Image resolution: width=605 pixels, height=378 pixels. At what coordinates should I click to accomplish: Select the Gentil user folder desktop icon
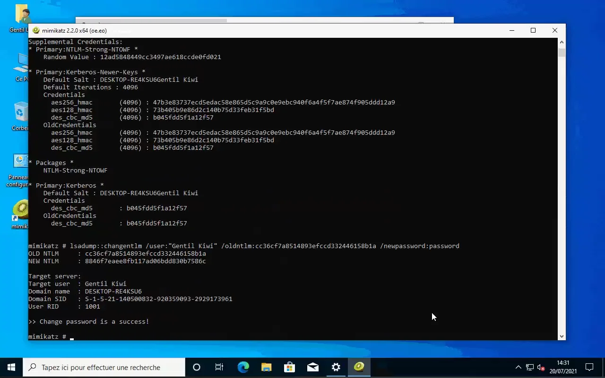(20, 18)
